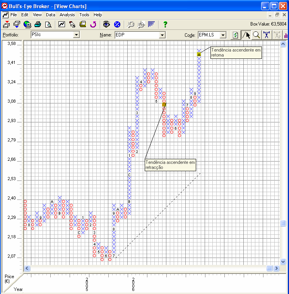Click the blue percent circle icon
289x294 pixels.
coord(117,24)
